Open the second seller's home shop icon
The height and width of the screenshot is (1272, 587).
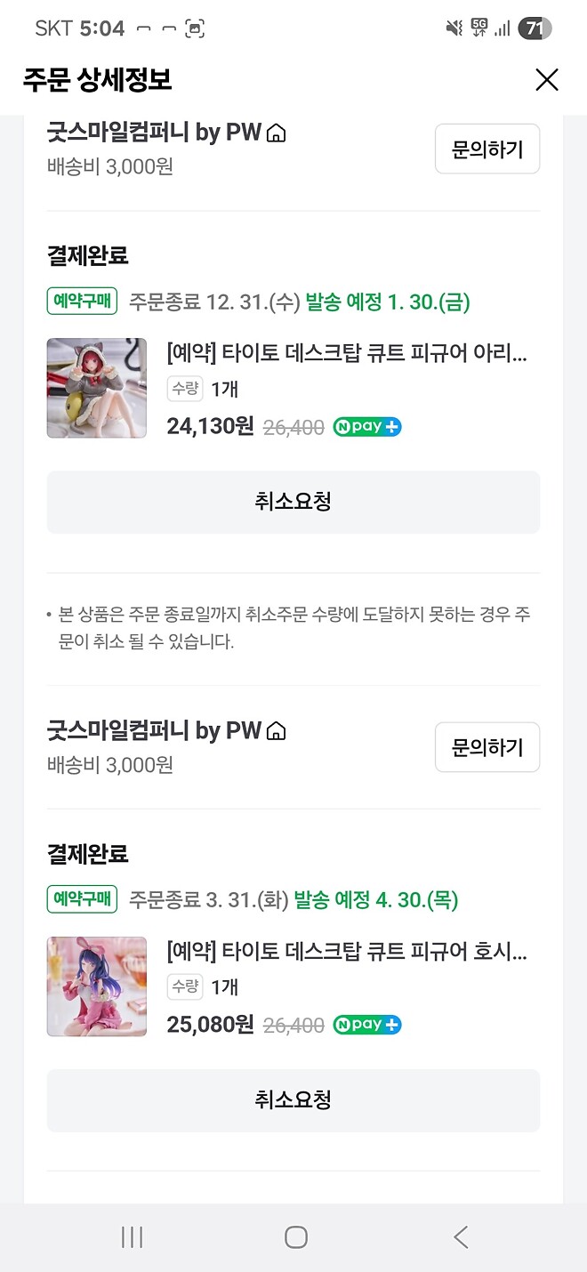pos(277,729)
